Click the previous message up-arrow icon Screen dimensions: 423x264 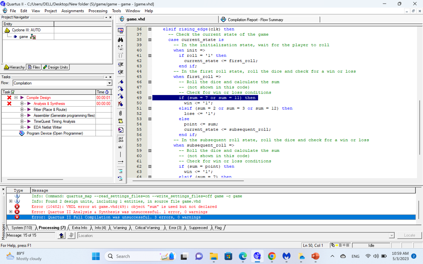61,235
